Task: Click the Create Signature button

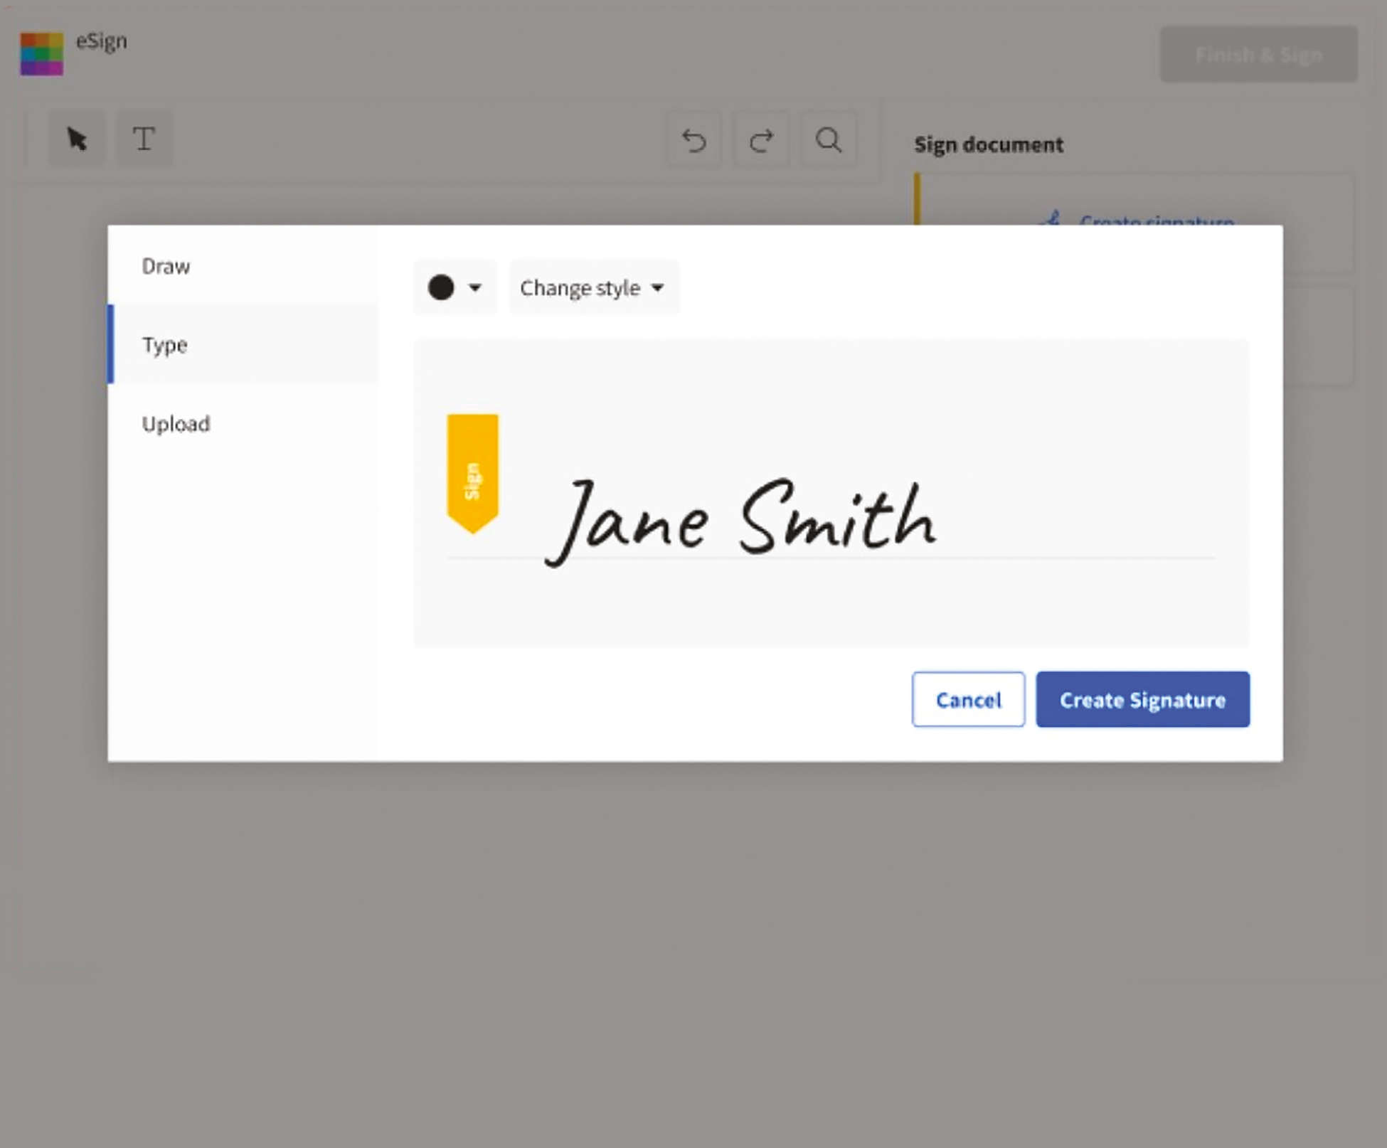Action: pos(1142,700)
